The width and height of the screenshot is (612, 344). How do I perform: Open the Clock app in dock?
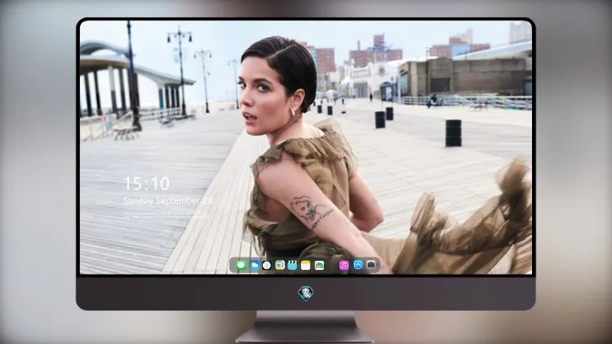267,266
